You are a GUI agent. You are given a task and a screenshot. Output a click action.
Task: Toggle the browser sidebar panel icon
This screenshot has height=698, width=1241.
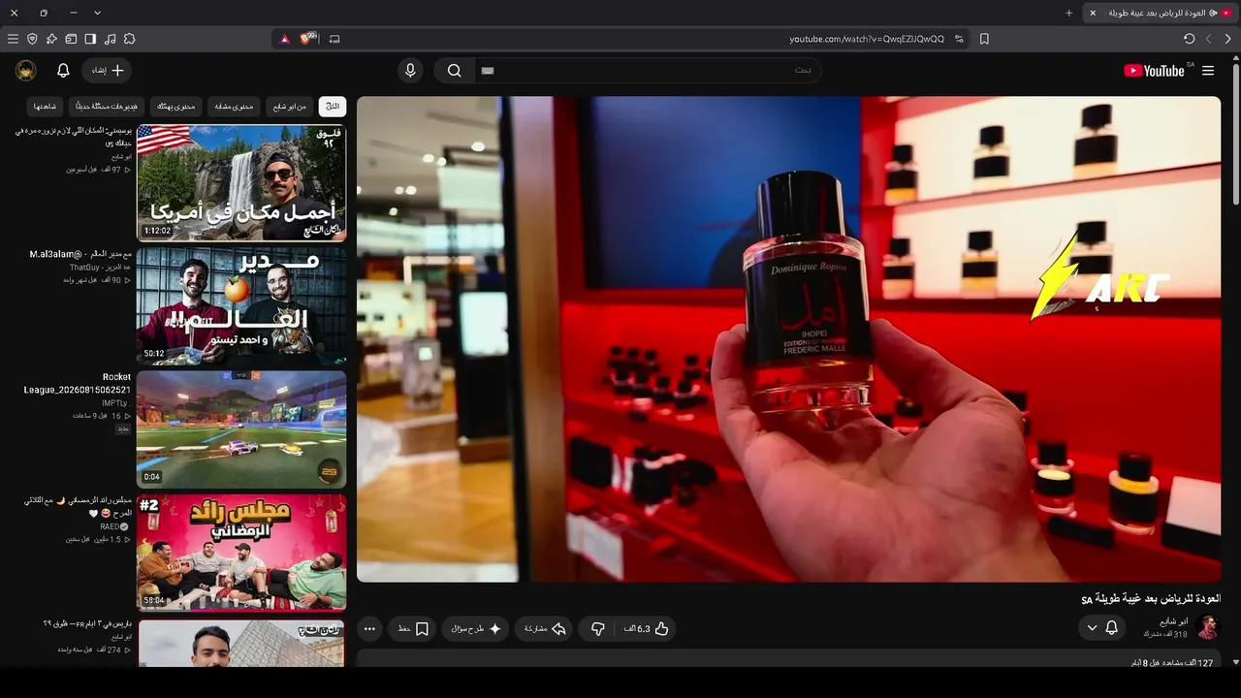90,39
